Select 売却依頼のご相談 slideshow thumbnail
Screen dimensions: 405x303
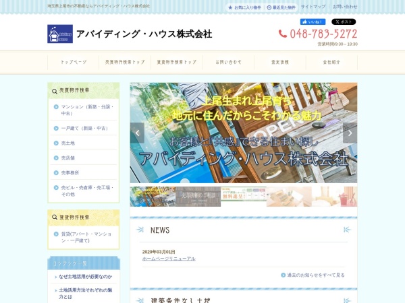[x=198, y=197]
